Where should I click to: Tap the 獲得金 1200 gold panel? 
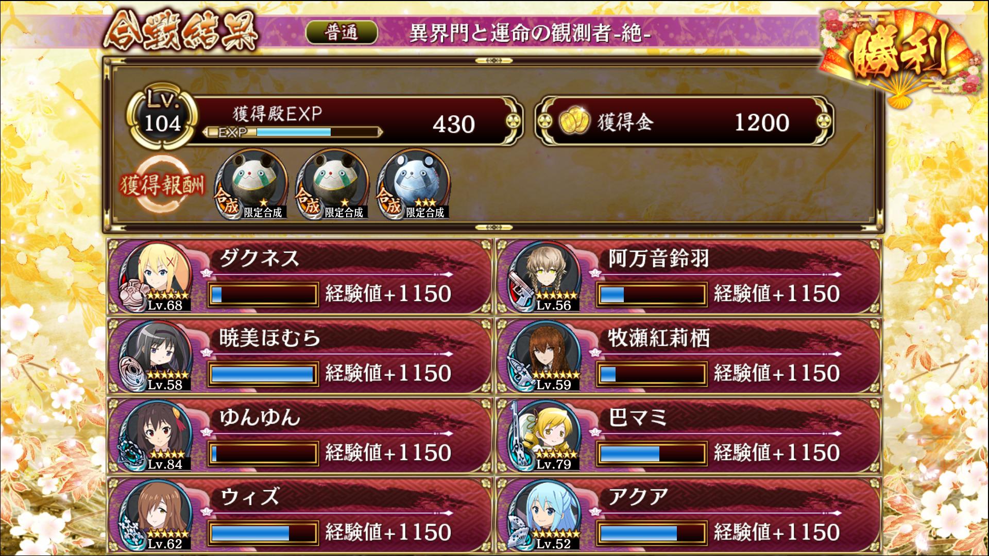(x=684, y=123)
